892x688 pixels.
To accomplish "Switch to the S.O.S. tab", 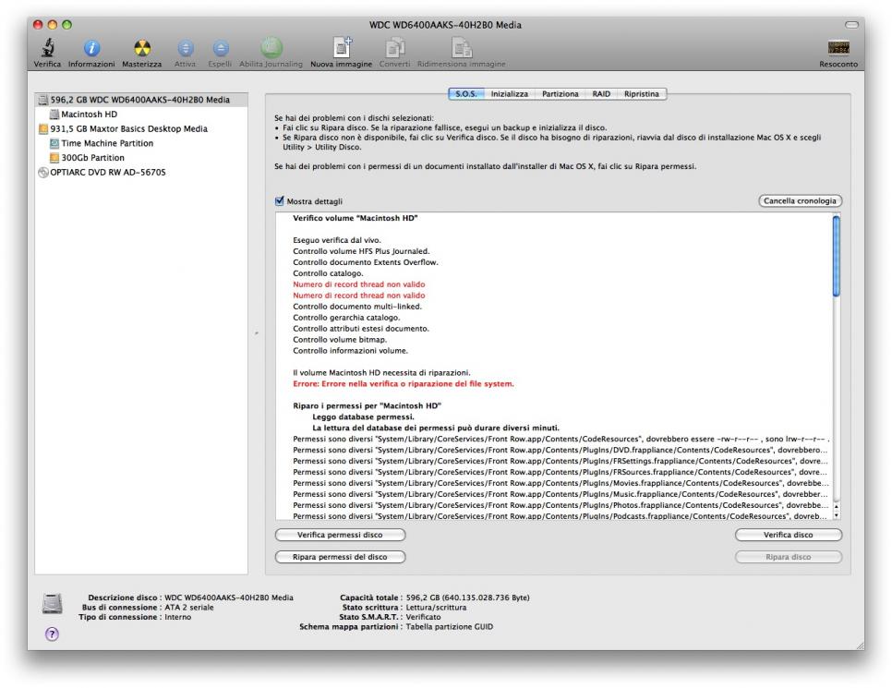I will tap(466, 94).
